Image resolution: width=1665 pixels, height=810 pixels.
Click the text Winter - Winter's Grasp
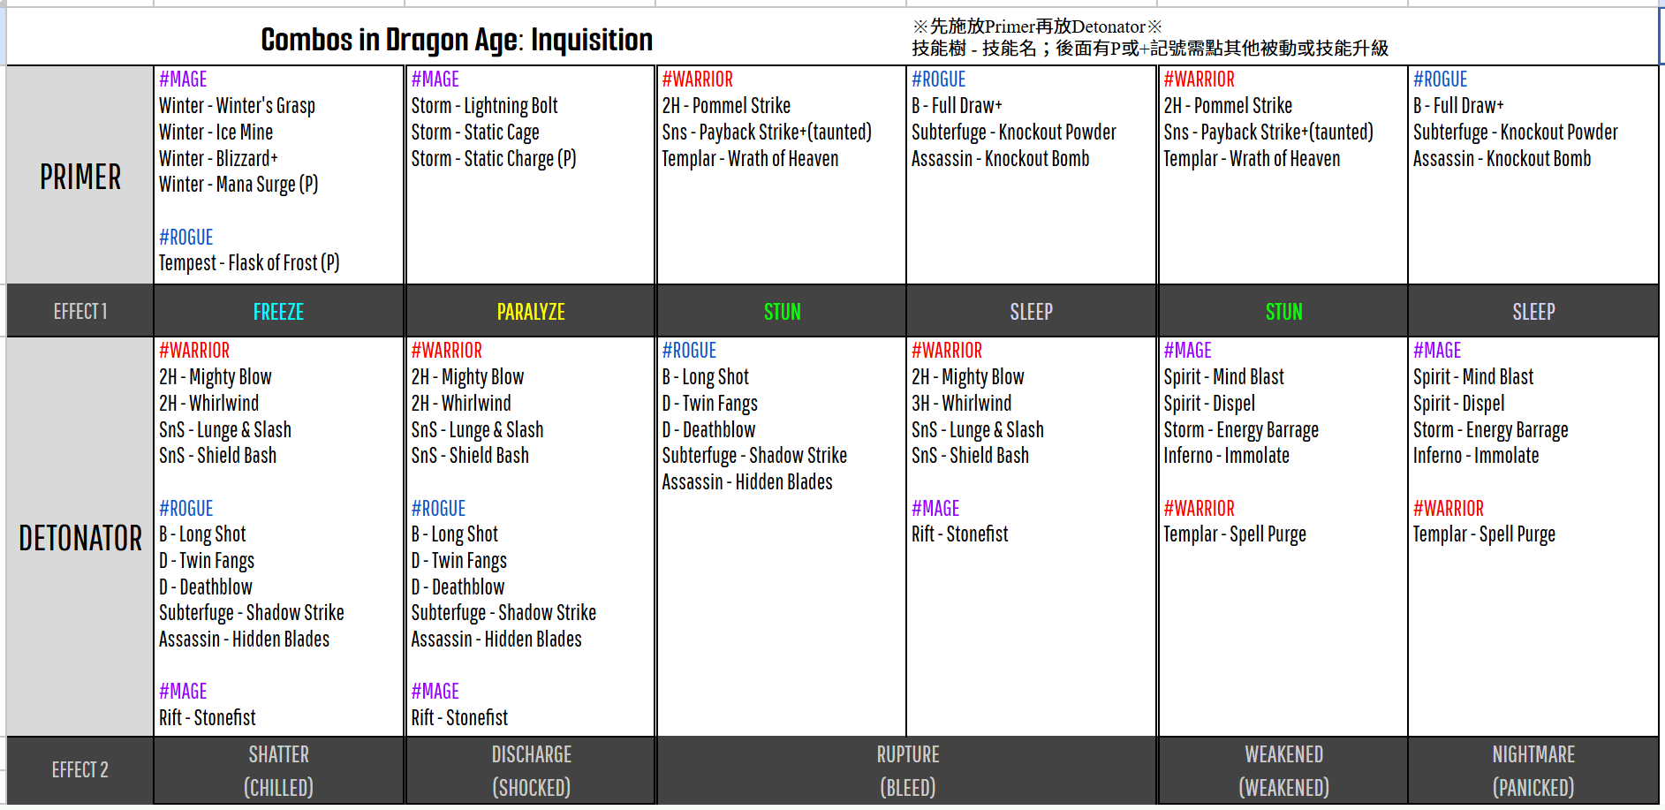coord(237,106)
